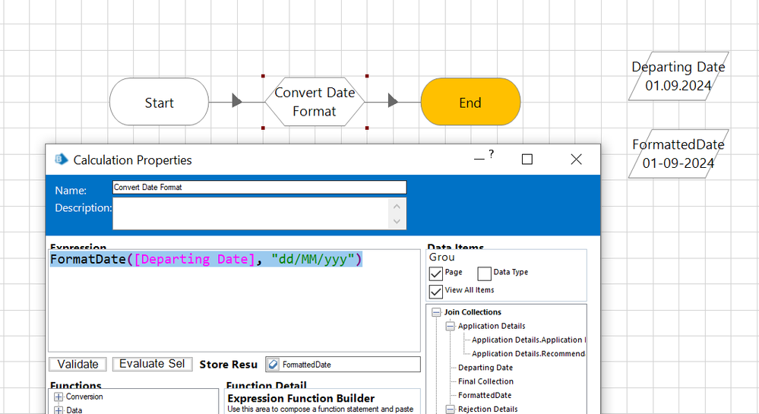The image size is (759, 414).
Task: Select the Departing Date data item shape
Action: point(678,76)
